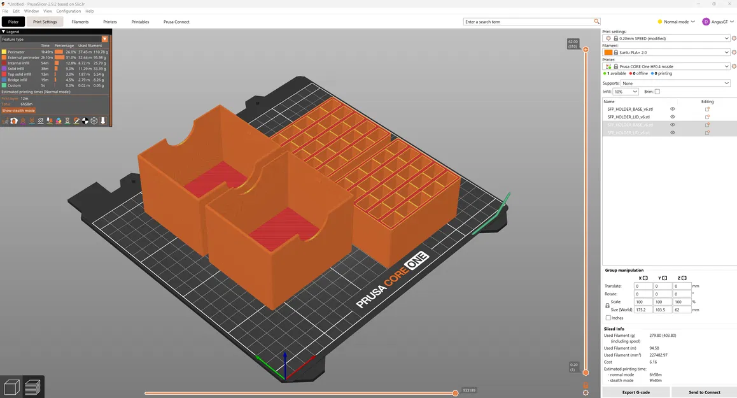This screenshot has width=737, height=398.
Task: Toggle Seams visibility icon
Action: pos(41,121)
